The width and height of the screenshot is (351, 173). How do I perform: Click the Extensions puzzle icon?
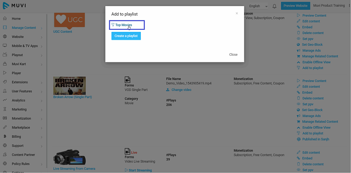tap(5, 82)
